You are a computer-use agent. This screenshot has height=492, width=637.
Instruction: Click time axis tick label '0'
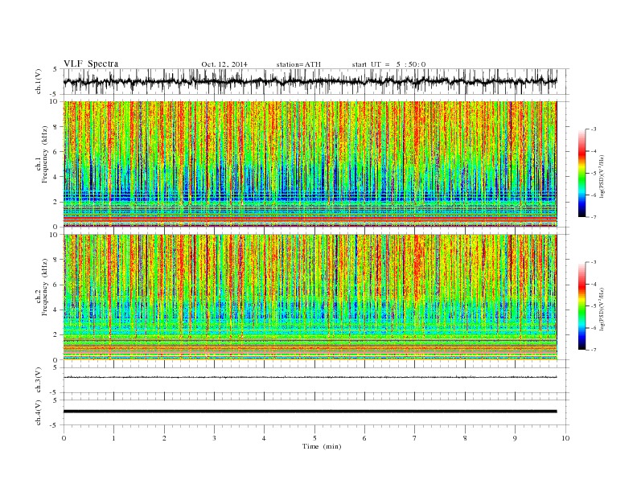pyautogui.click(x=64, y=438)
